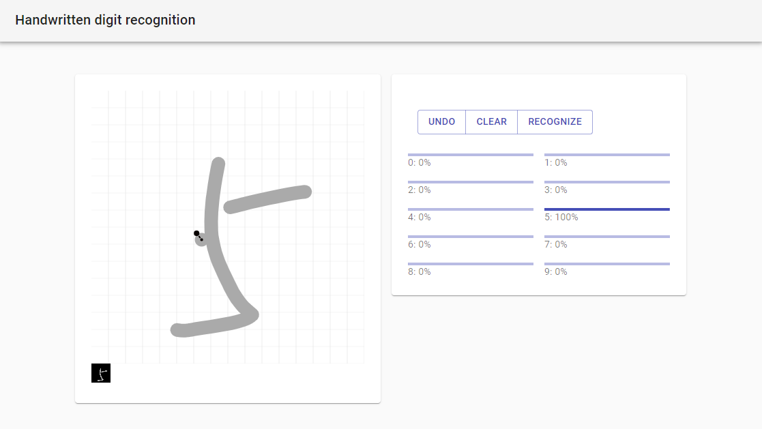762x429 pixels.
Task: Click the short horizontal top stroke
Action: pos(268,198)
